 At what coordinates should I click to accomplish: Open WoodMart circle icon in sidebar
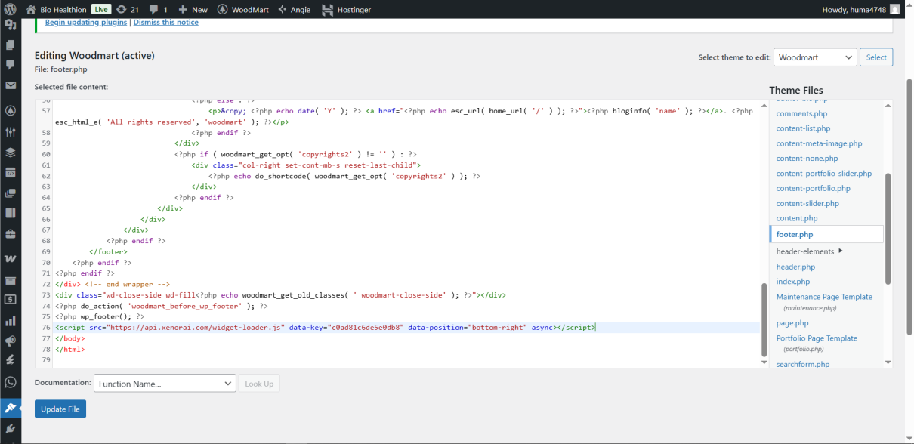coord(11,110)
